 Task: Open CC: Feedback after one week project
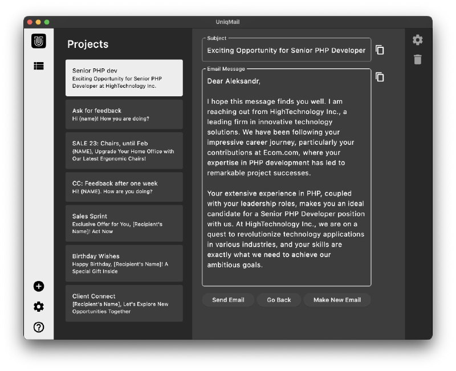pyautogui.click(x=124, y=187)
